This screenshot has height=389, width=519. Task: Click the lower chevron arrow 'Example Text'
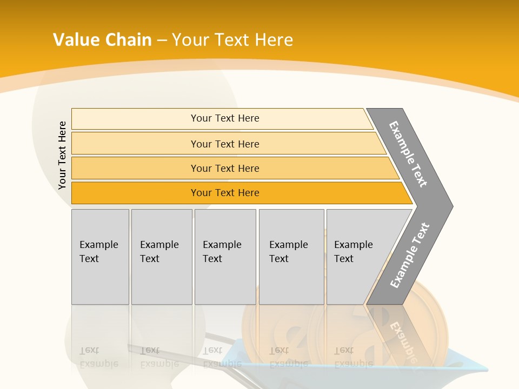coord(409,256)
